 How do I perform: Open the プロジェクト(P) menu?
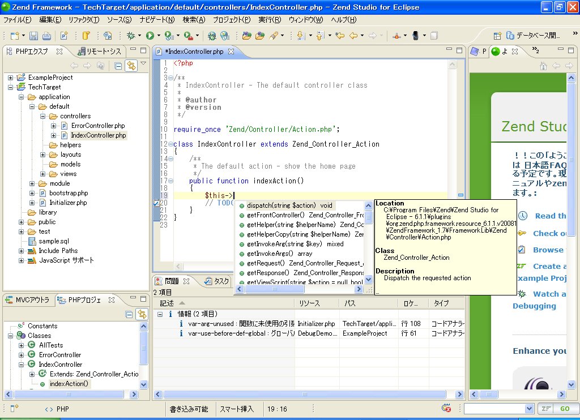pos(232,20)
